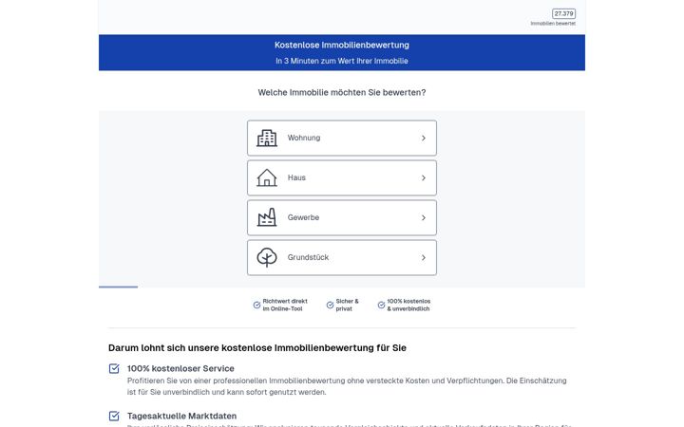Click the Wohnung apartment building icon

[267, 139]
